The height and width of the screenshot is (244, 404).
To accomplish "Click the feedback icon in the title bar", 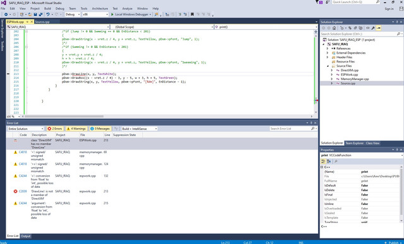I will tap(328, 2).
